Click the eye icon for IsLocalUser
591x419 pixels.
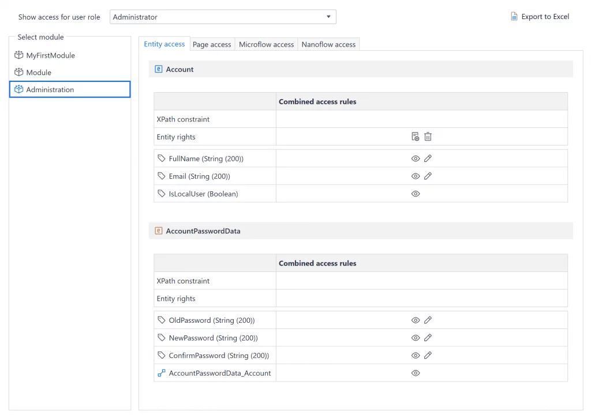pyautogui.click(x=415, y=194)
